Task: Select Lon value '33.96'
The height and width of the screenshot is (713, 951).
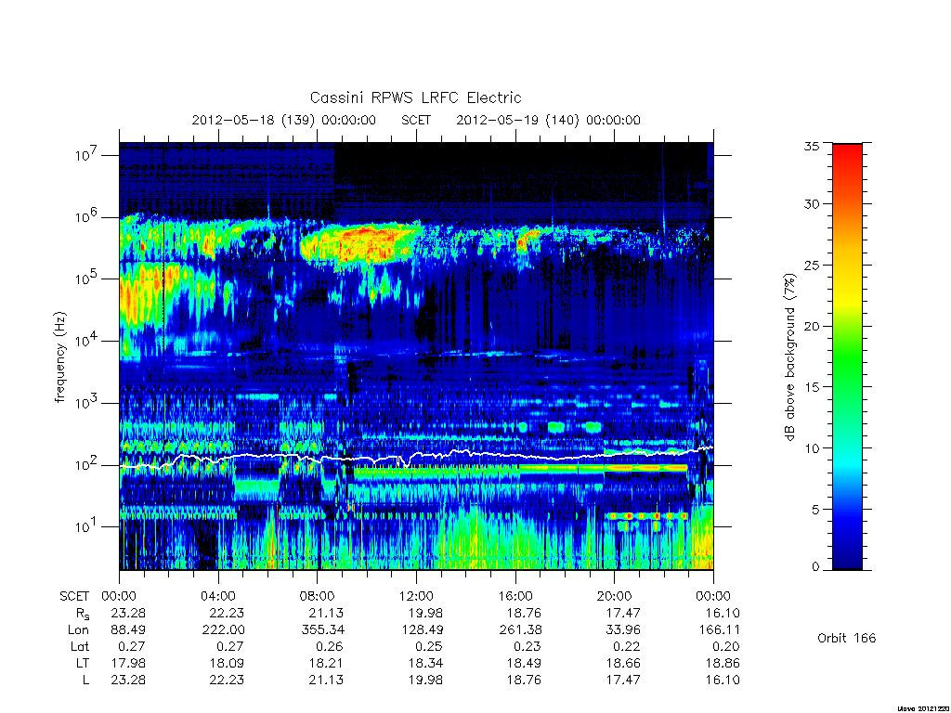Action: (623, 630)
